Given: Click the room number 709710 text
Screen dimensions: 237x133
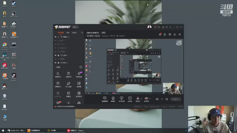Looking at the screenshot, I should click(113, 36).
